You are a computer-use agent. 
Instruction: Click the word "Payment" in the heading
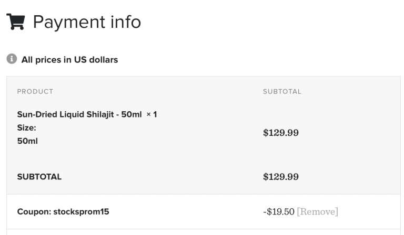point(69,22)
